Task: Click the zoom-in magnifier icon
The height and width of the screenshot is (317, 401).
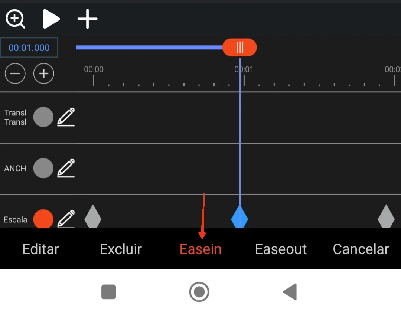Action: pyautogui.click(x=15, y=19)
